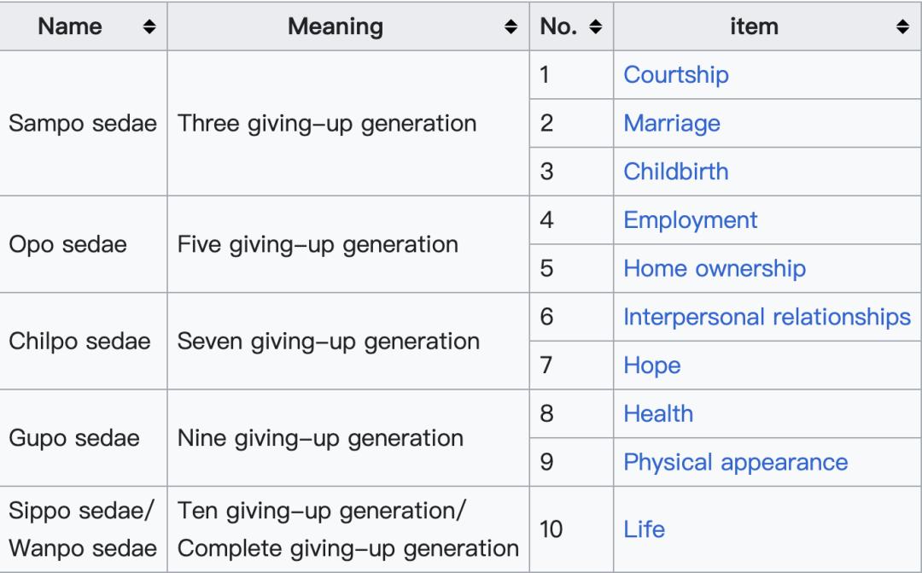Open Interpersonal relationships link
Viewport: 922px width, 573px height.
(x=767, y=317)
